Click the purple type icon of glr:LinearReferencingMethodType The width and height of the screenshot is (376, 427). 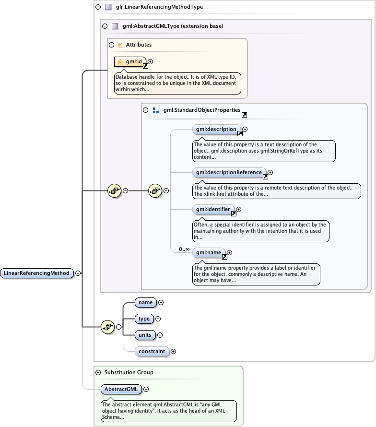coord(108,7)
